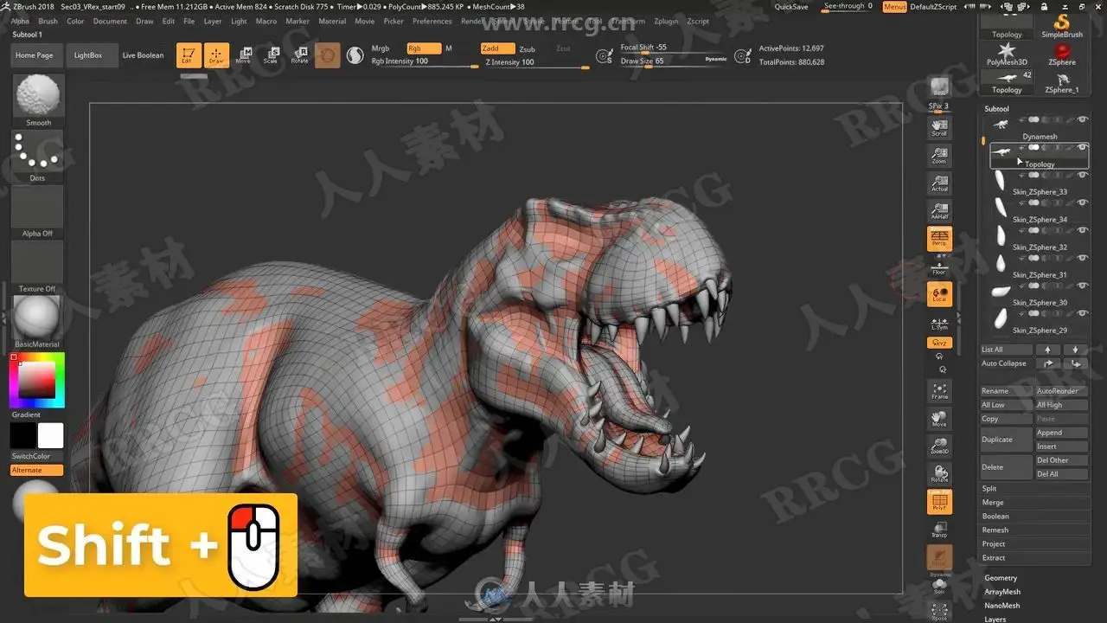
Task: Expand the Geometry palette section
Action: 1001,578
